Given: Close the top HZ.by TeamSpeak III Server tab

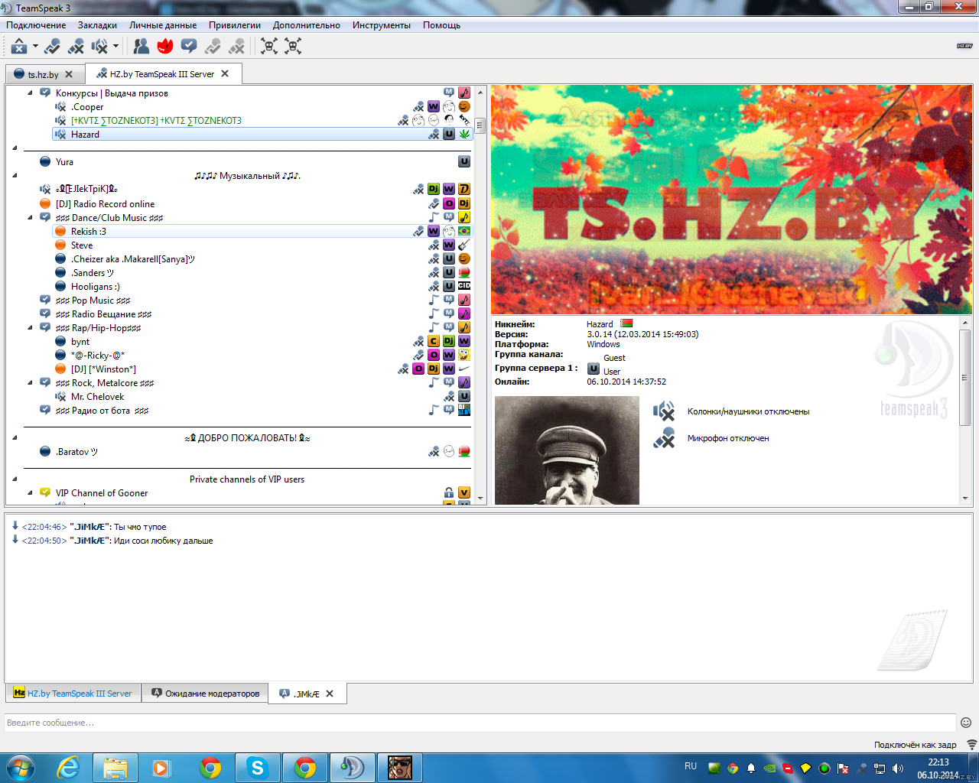Looking at the screenshot, I should coord(225,73).
